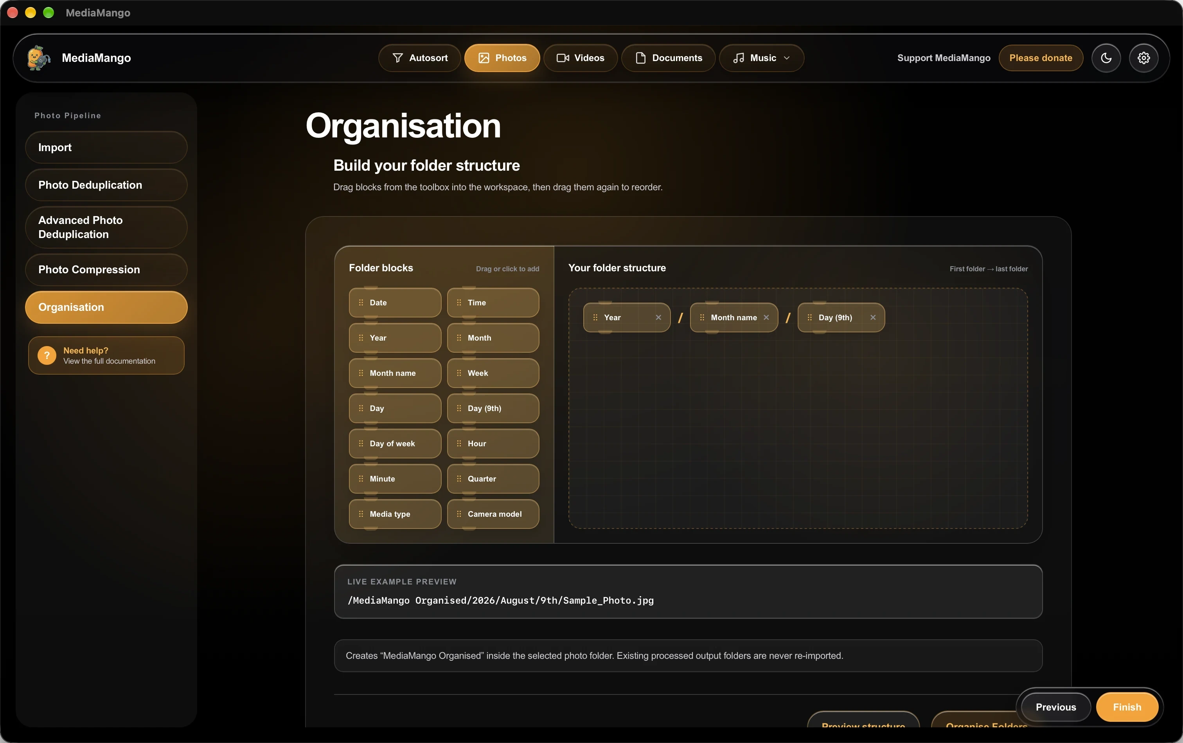This screenshot has width=1183, height=743.
Task: Click drag handle on Minute toolbox block
Action: pyautogui.click(x=361, y=479)
